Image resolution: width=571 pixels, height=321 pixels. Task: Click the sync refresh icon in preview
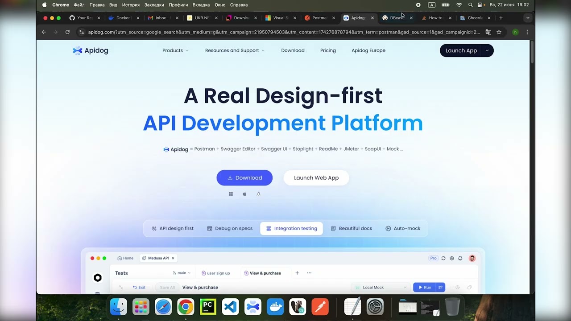tap(443, 258)
